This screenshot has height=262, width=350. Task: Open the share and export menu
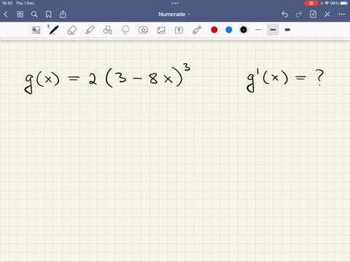tap(63, 15)
